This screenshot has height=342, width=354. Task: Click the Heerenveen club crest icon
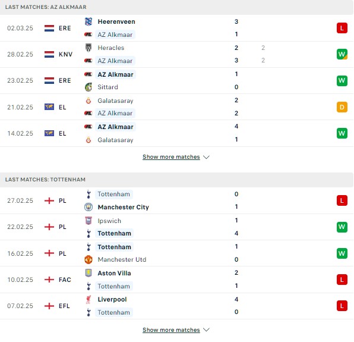pyautogui.click(x=88, y=21)
